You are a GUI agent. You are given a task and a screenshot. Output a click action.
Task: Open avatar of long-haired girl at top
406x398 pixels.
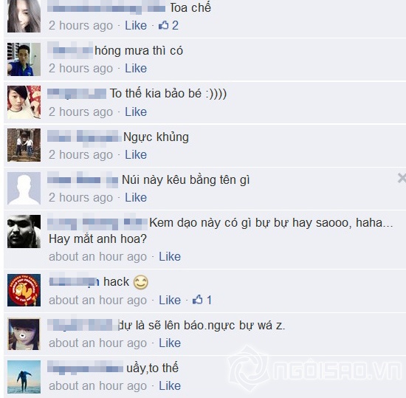pos(24,16)
